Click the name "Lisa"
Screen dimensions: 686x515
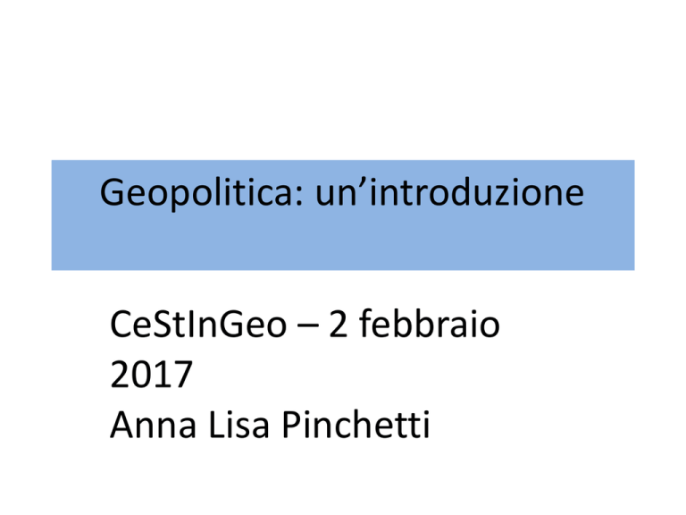click(x=238, y=425)
